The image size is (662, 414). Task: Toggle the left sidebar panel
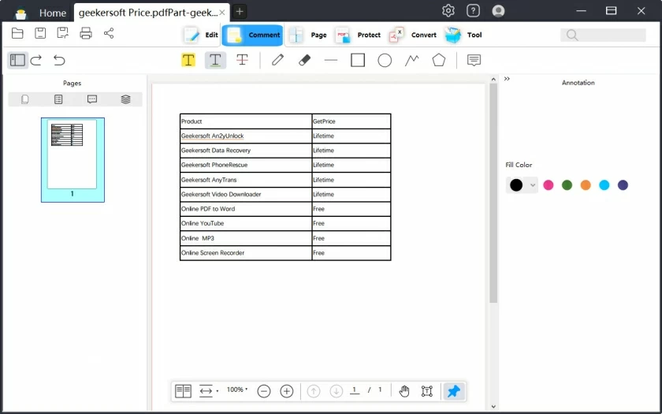pos(17,60)
